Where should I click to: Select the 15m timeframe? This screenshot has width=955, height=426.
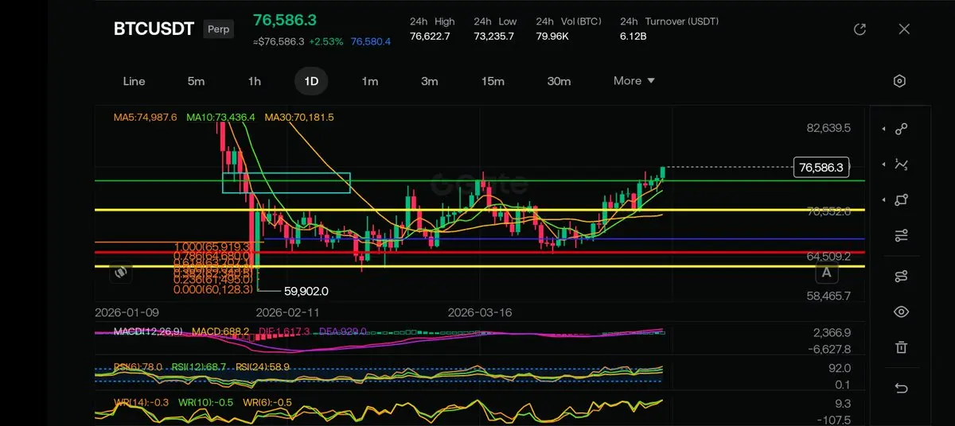tap(493, 81)
